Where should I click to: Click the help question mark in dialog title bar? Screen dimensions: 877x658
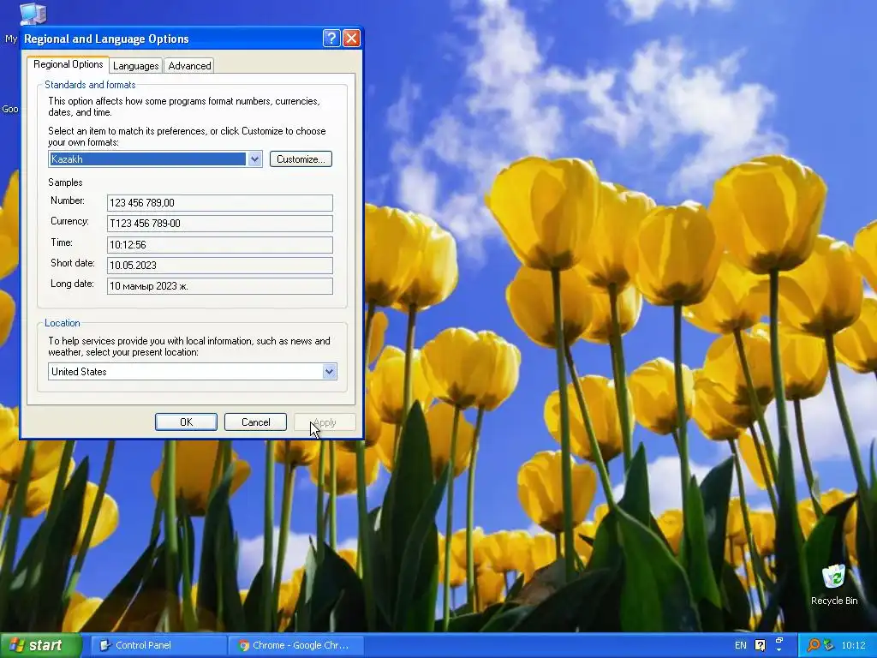[331, 38]
